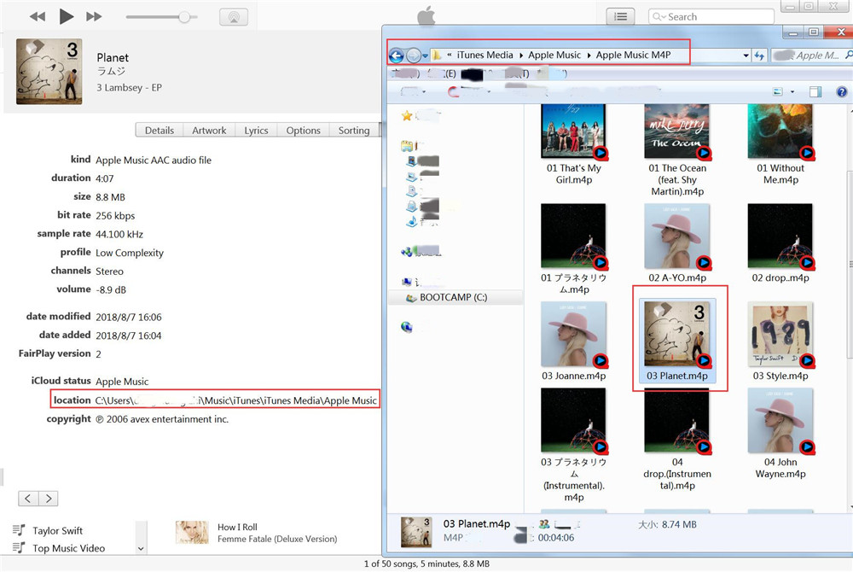Select the How I Roll song row
The image size is (853, 572).
(256, 533)
